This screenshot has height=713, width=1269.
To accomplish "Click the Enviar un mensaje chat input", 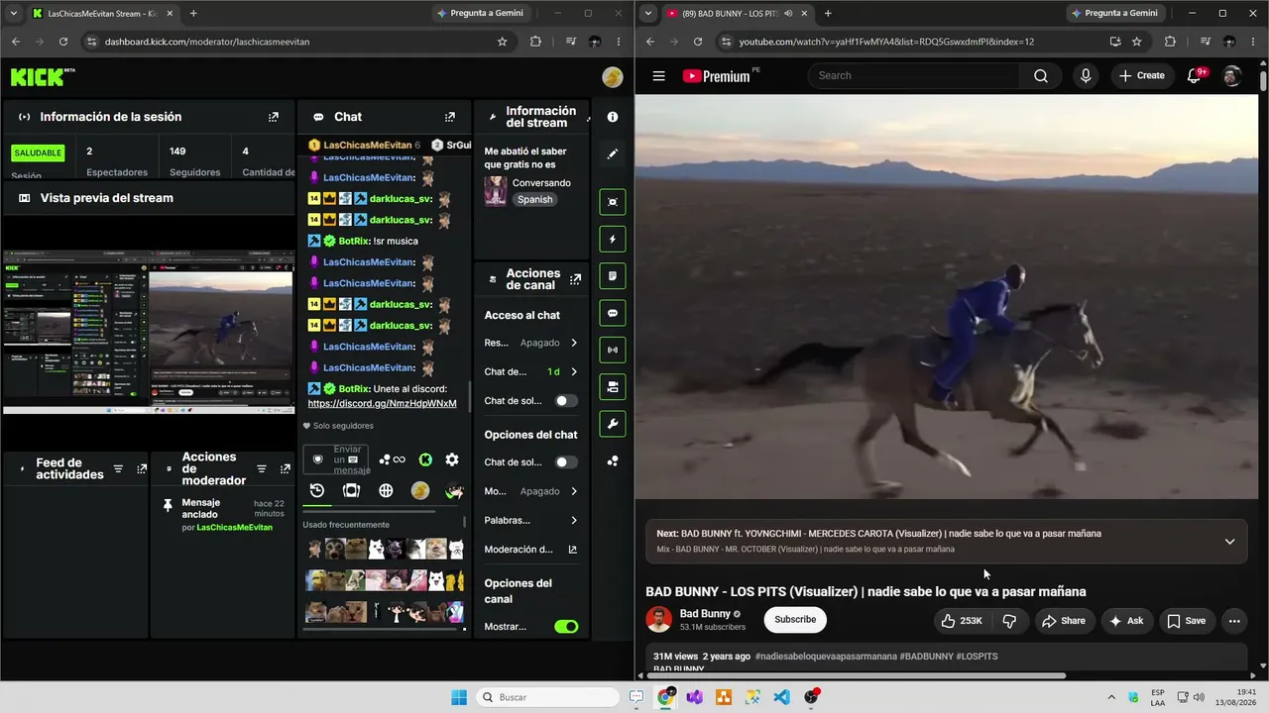I will coord(336,459).
